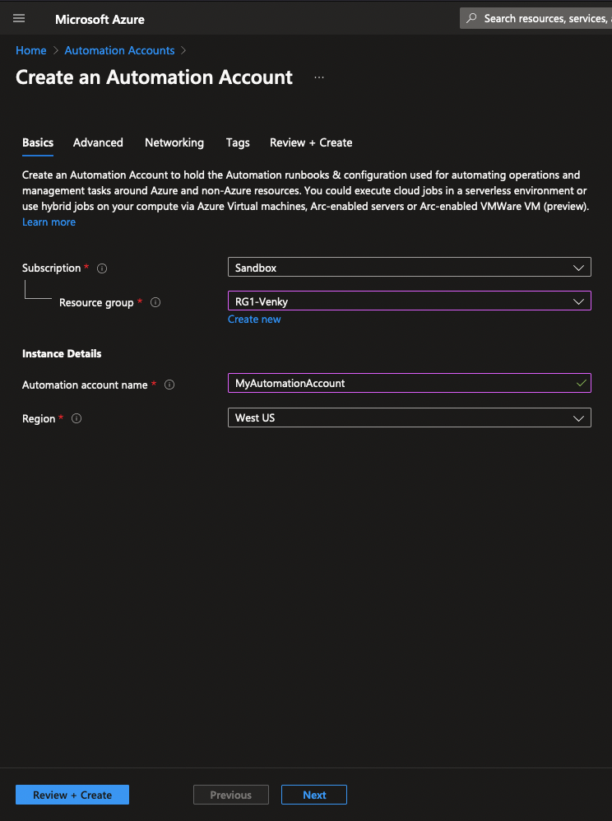Viewport: 612px width, 821px height.
Task: Show info tooltip for Automation account name
Action: (x=169, y=385)
